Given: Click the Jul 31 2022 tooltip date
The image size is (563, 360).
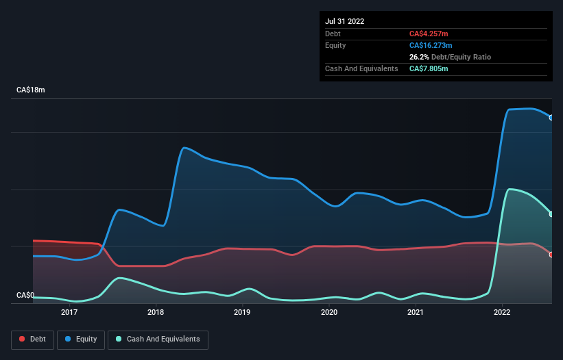Looking at the screenshot, I should click(345, 21).
